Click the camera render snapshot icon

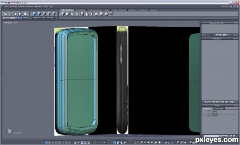tap(194, 143)
